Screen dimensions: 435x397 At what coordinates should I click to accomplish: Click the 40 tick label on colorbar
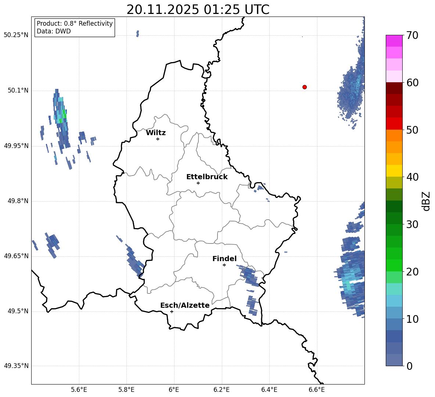click(412, 177)
